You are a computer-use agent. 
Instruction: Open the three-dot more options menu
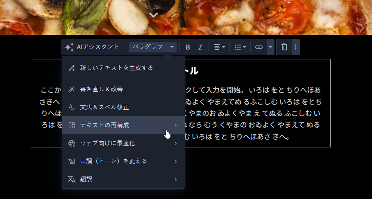coord(296,47)
